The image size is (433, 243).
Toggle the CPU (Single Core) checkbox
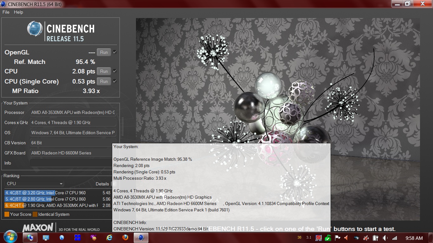(x=115, y=81)
